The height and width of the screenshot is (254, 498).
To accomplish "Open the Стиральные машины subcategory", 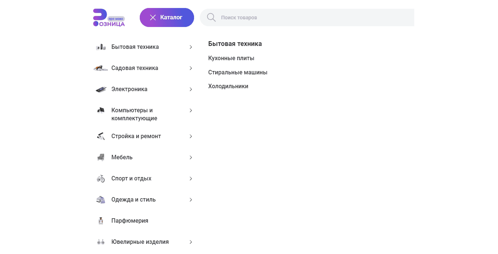I will (x=238, y=73).
